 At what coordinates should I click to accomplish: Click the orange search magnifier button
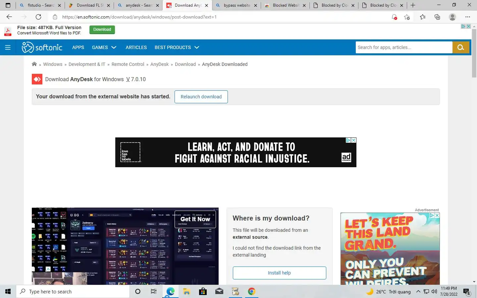point(461,47)
